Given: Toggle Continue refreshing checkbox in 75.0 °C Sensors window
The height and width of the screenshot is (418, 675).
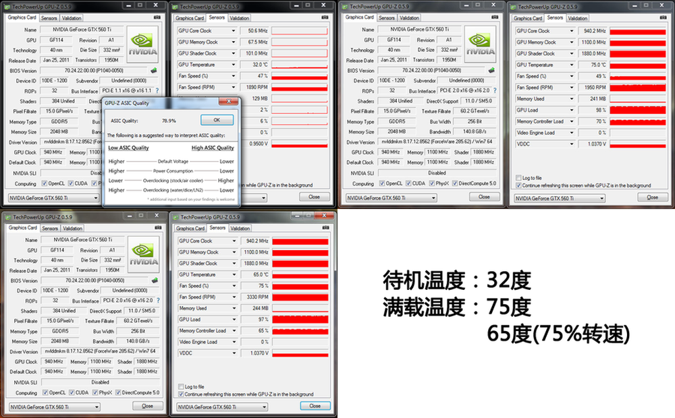Looking at the screenshot, I should 518,185.
